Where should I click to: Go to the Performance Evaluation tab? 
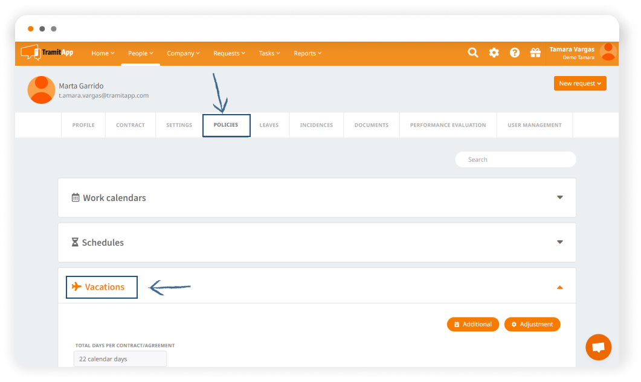point(448,125)
